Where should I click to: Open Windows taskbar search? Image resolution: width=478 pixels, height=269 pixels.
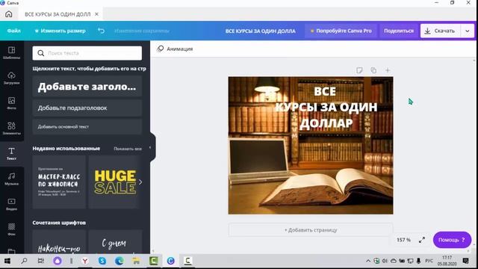(24, 261)
